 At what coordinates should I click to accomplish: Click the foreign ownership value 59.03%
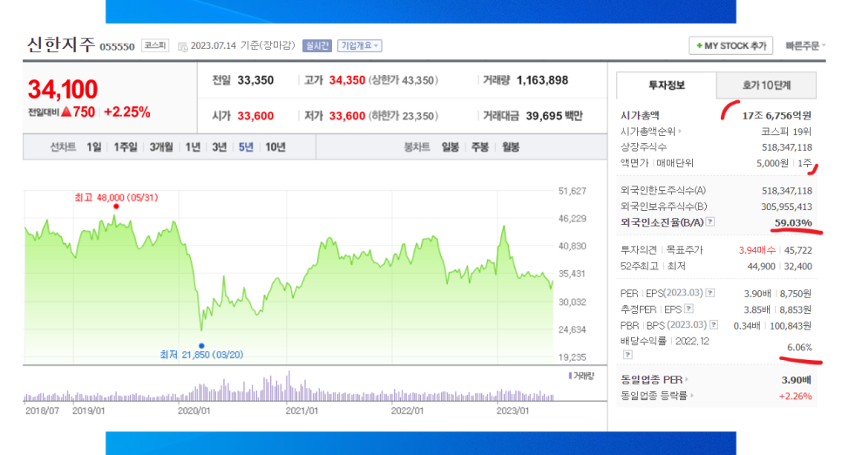(793, 222)
